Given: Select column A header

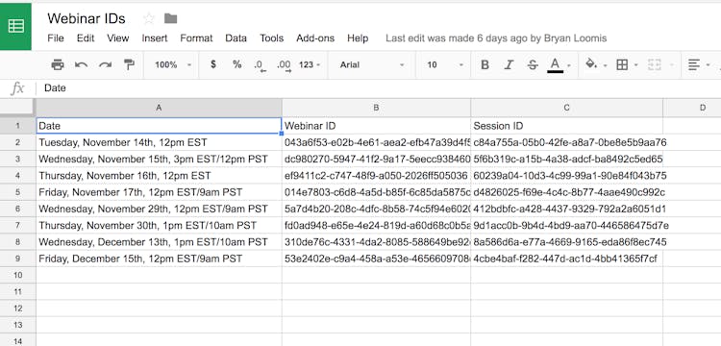Looking at the screenshot, I should (x=159, y=108).
